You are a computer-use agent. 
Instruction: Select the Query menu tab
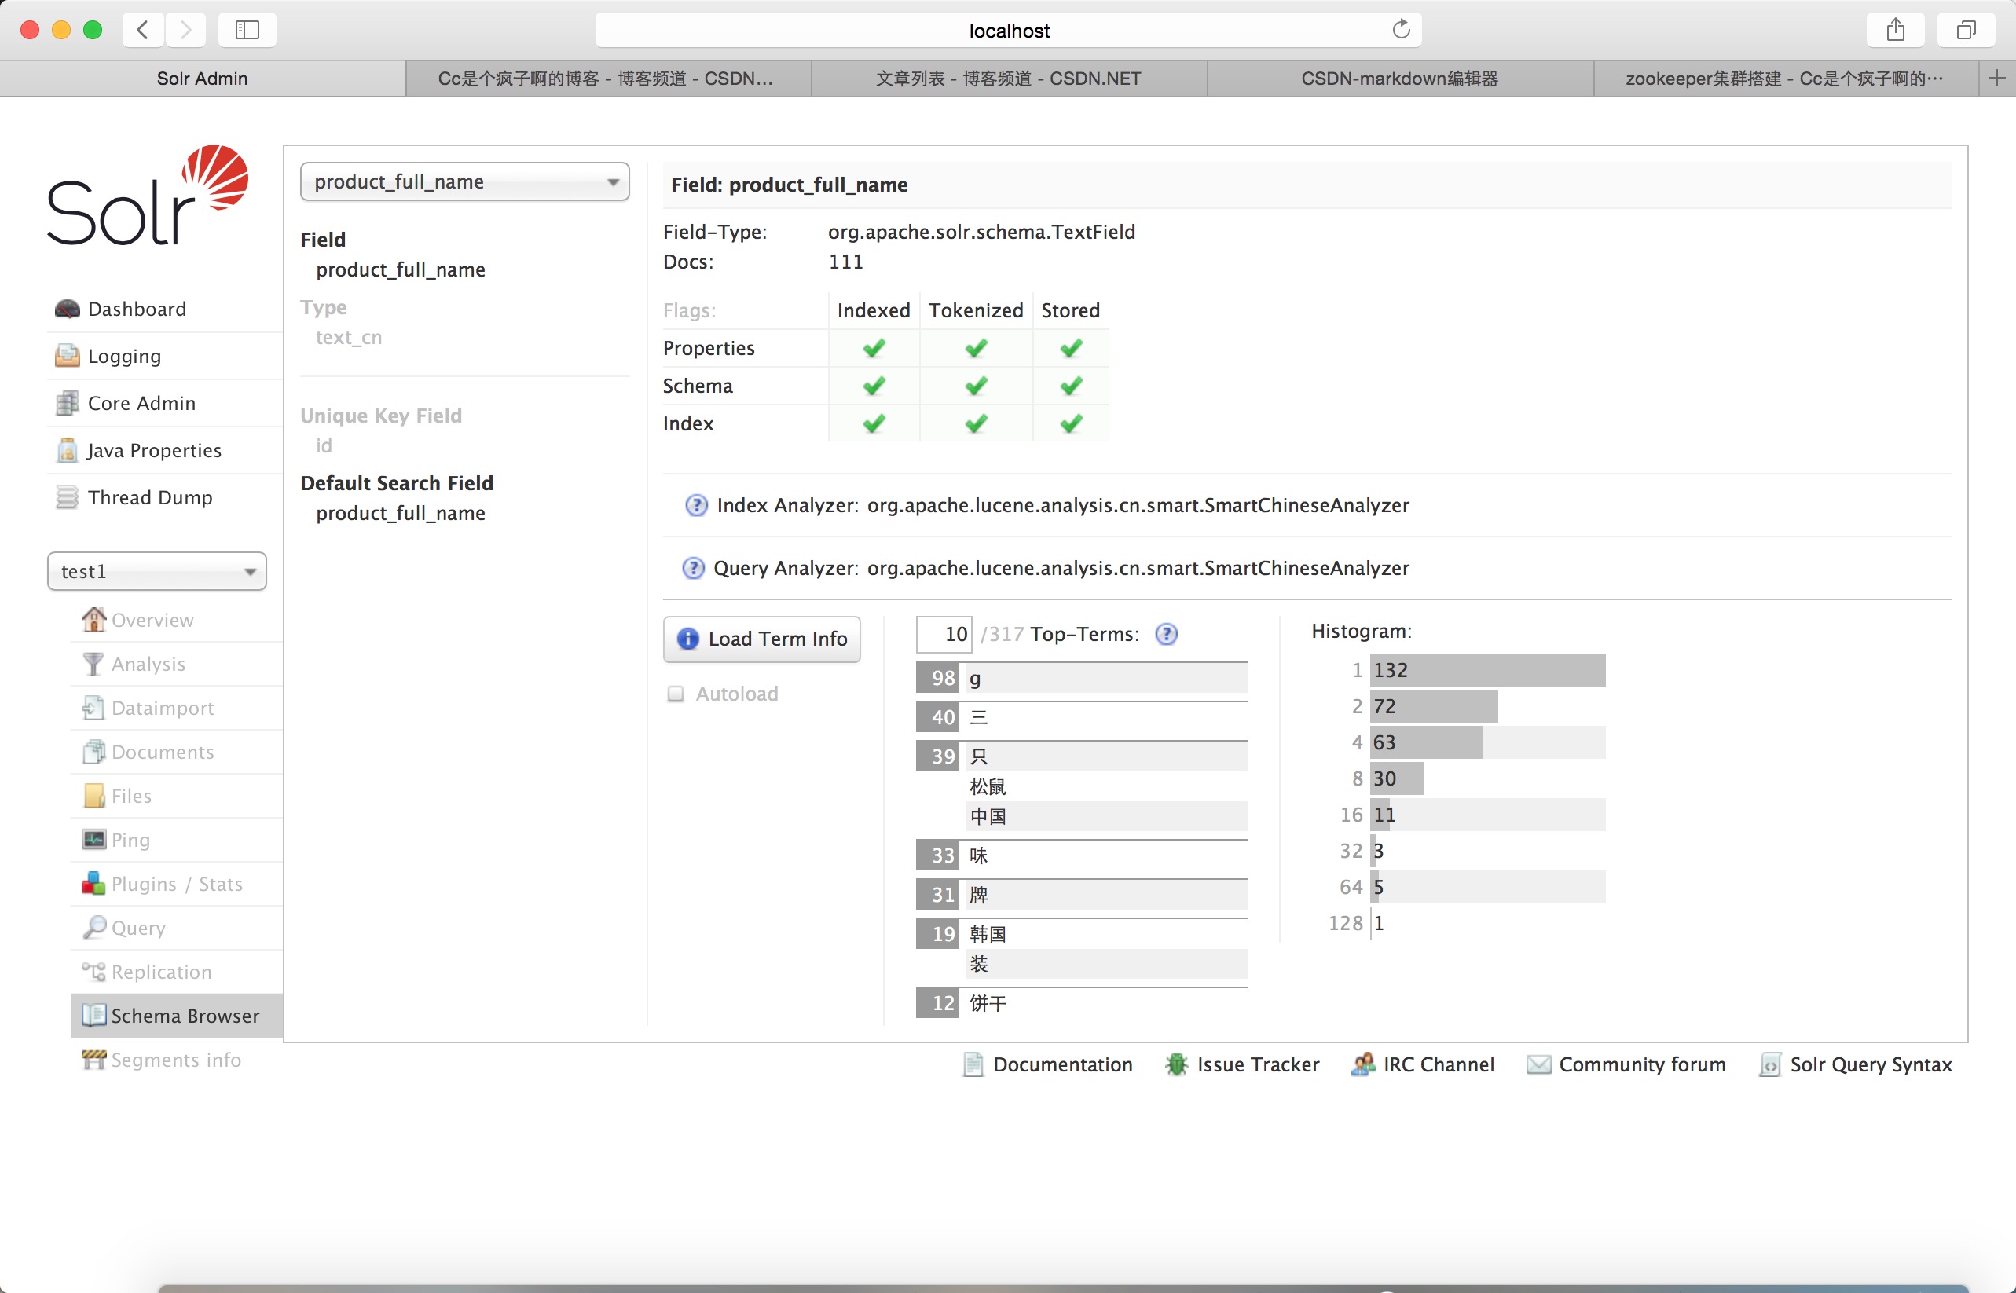(138, 927)
